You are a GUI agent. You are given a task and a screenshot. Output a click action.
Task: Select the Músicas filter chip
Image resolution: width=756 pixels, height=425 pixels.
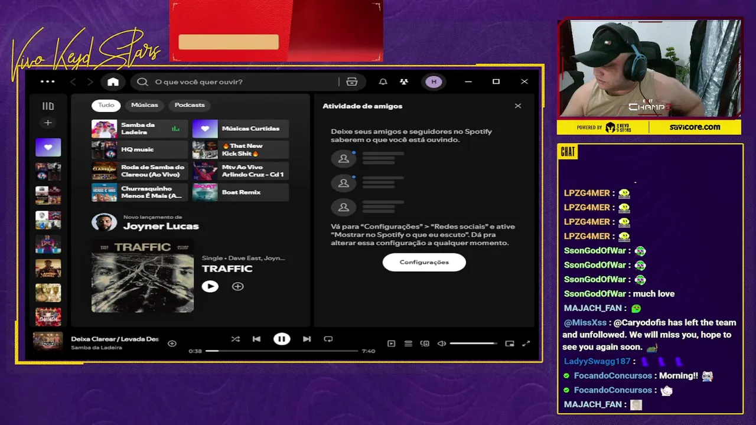(x=145, y=105)
